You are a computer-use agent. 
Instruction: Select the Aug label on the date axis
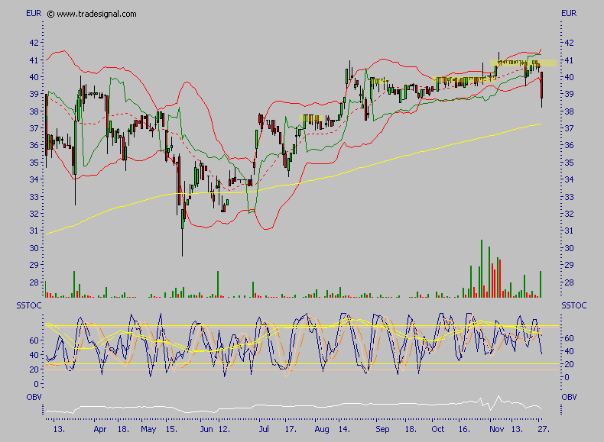point(322,429)
